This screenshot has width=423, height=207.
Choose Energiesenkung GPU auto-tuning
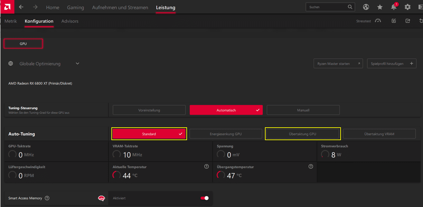[x=226, y=134]
